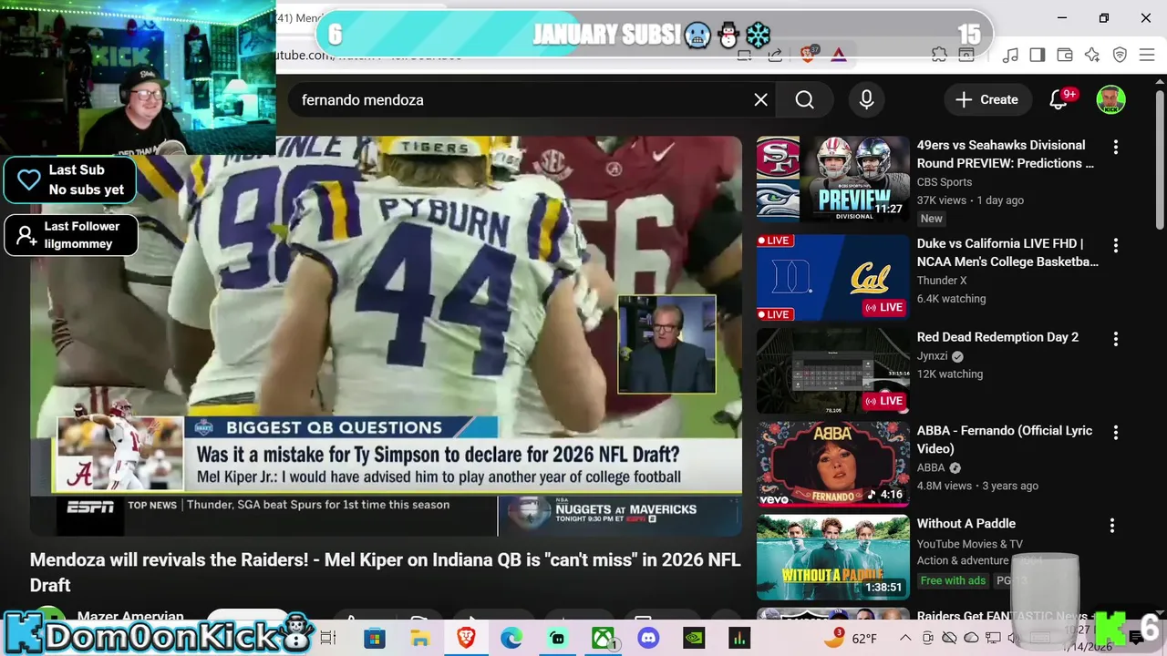1167x656 pixels.
Task: Click the Red Dead Redemption live thumbnail
Action: 832,371
